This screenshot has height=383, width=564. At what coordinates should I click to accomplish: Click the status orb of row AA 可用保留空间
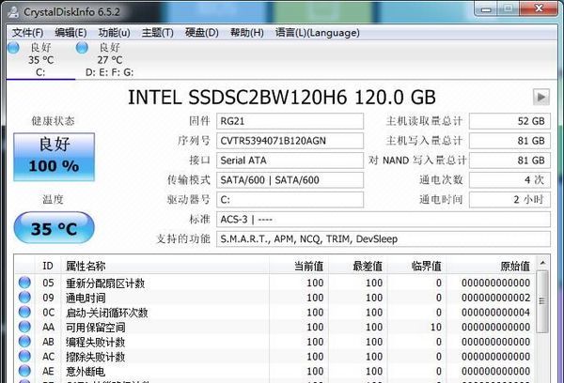point(24,327)
